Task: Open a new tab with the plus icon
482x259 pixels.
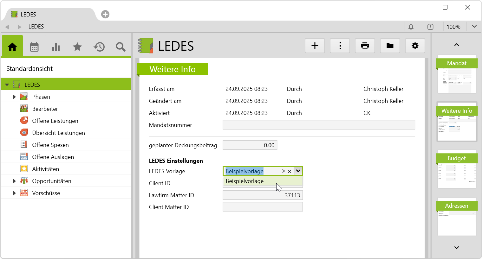Action: click(105, 14)
